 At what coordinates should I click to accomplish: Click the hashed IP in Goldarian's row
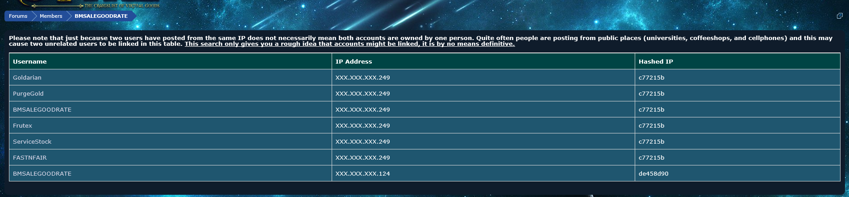point(651,77)
